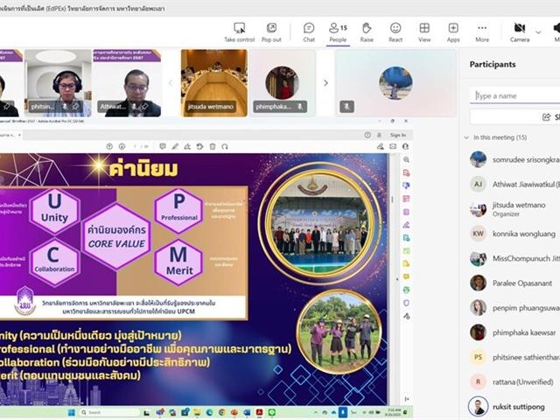Viewport: 560px width, 420px height.
Task: Open the View layout menu
Action: pos(424,31)
